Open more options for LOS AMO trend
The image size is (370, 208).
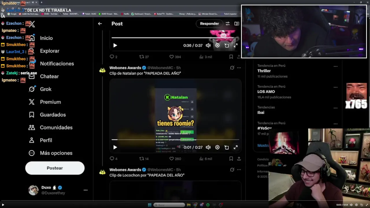(335, 87)
